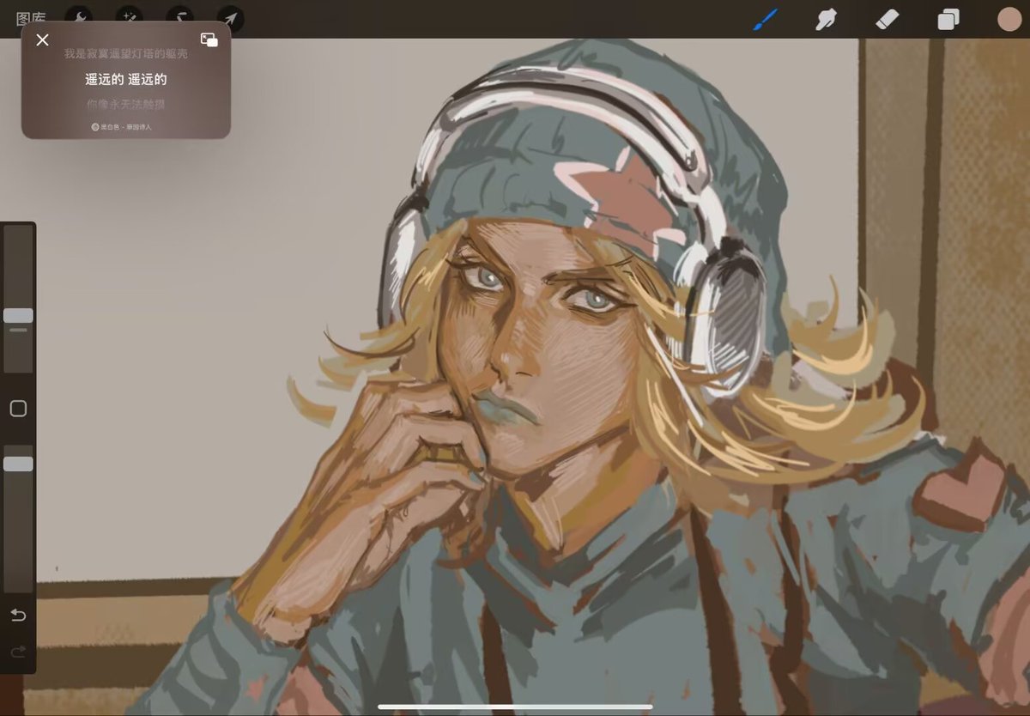Select the Brush tool
The image size is (1030, 716).
[x=765, y=19]
